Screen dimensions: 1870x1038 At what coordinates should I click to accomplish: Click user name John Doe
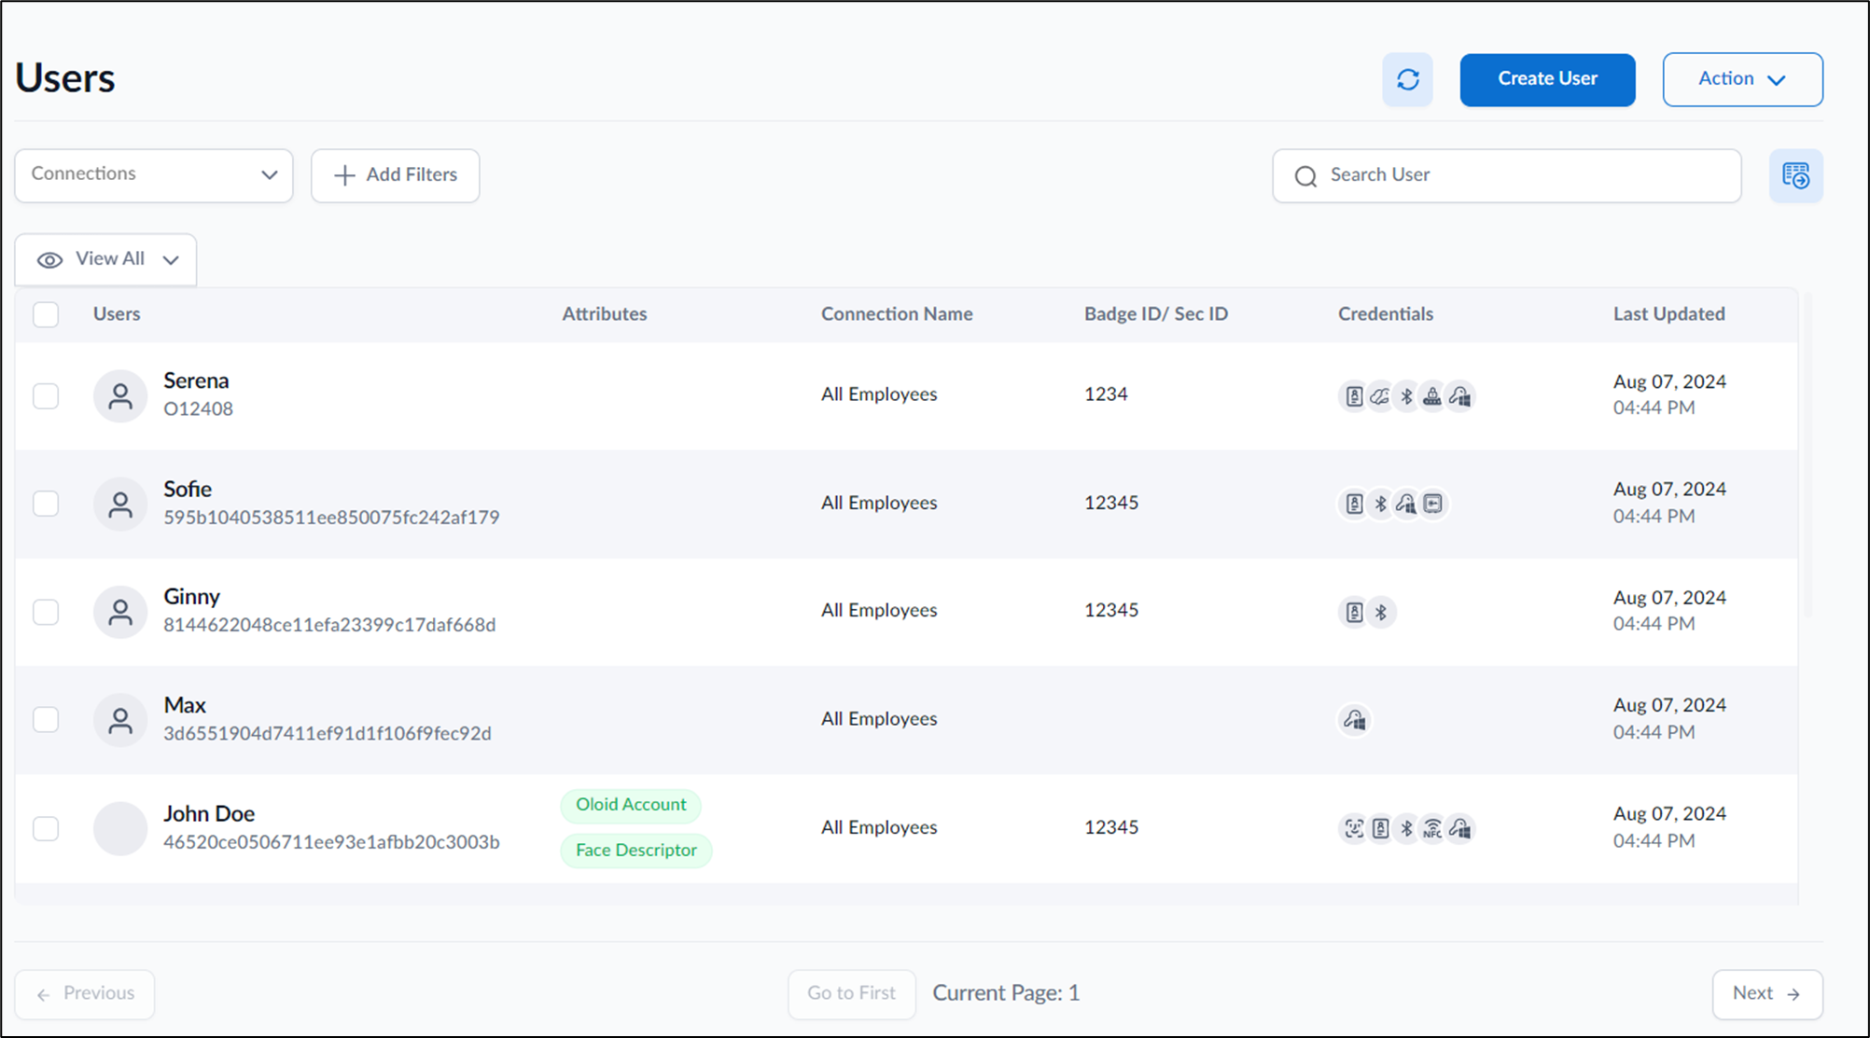coord(209,814)
